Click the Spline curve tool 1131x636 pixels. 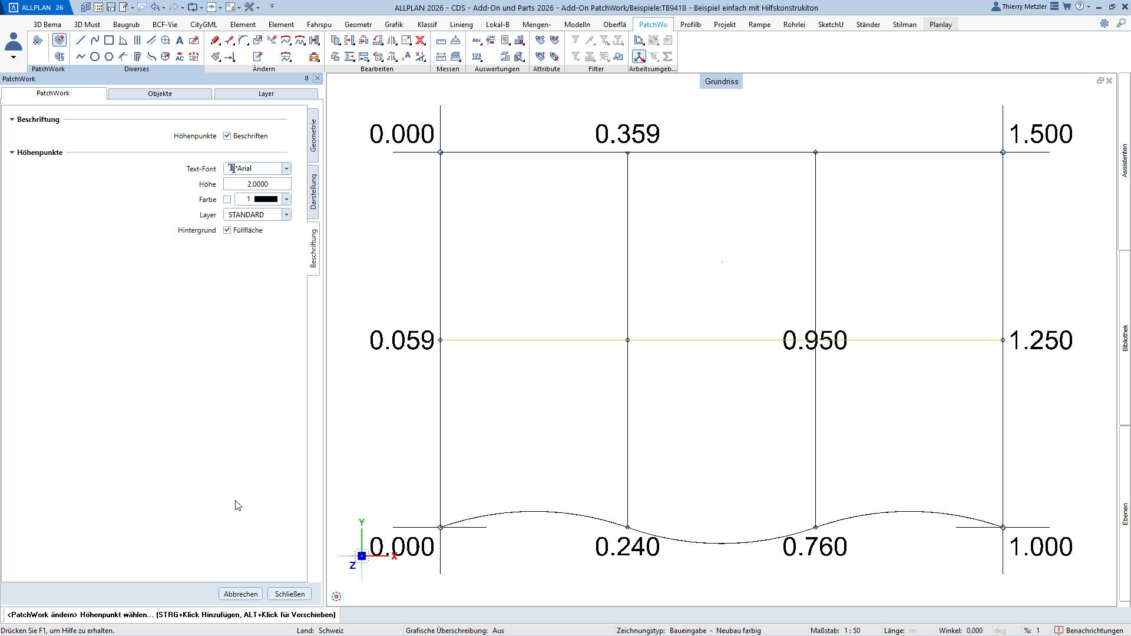coord(95,40)
